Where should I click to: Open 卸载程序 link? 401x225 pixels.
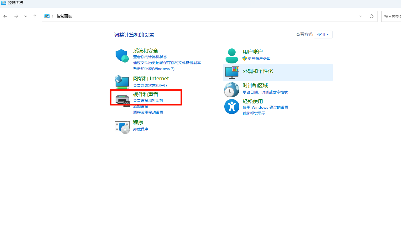click(141, 129)
